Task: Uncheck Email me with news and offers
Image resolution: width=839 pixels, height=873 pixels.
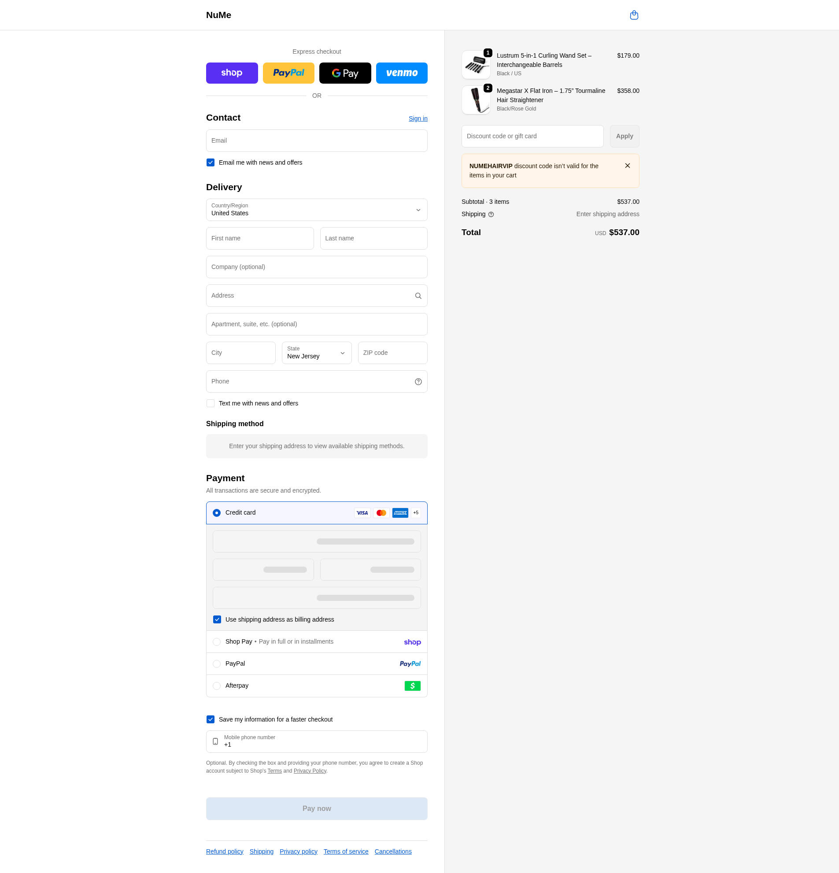Action: point(211,162)
